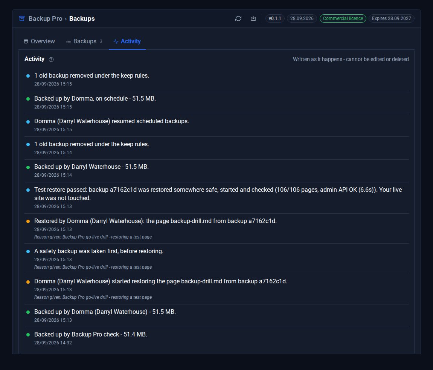Select 'A safety backup was taken first' entry

216,259
